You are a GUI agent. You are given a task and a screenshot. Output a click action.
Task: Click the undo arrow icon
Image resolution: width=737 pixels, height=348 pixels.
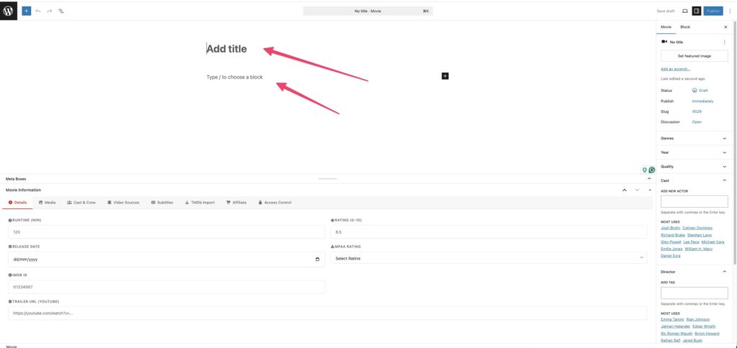tap(38, 11)
